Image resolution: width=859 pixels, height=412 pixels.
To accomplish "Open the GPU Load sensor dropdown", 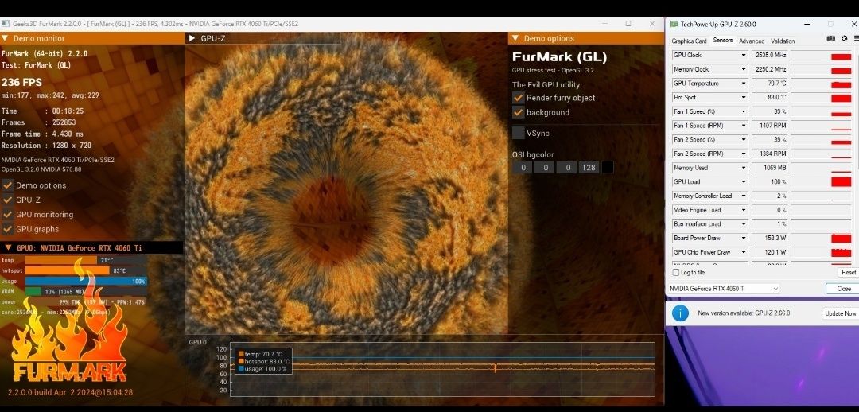I will coord(744,182).
